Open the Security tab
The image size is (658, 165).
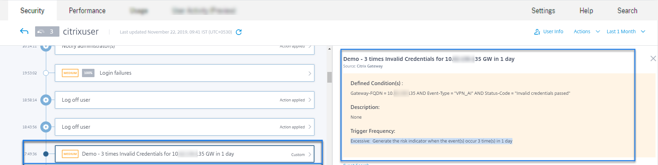point(32,11)
